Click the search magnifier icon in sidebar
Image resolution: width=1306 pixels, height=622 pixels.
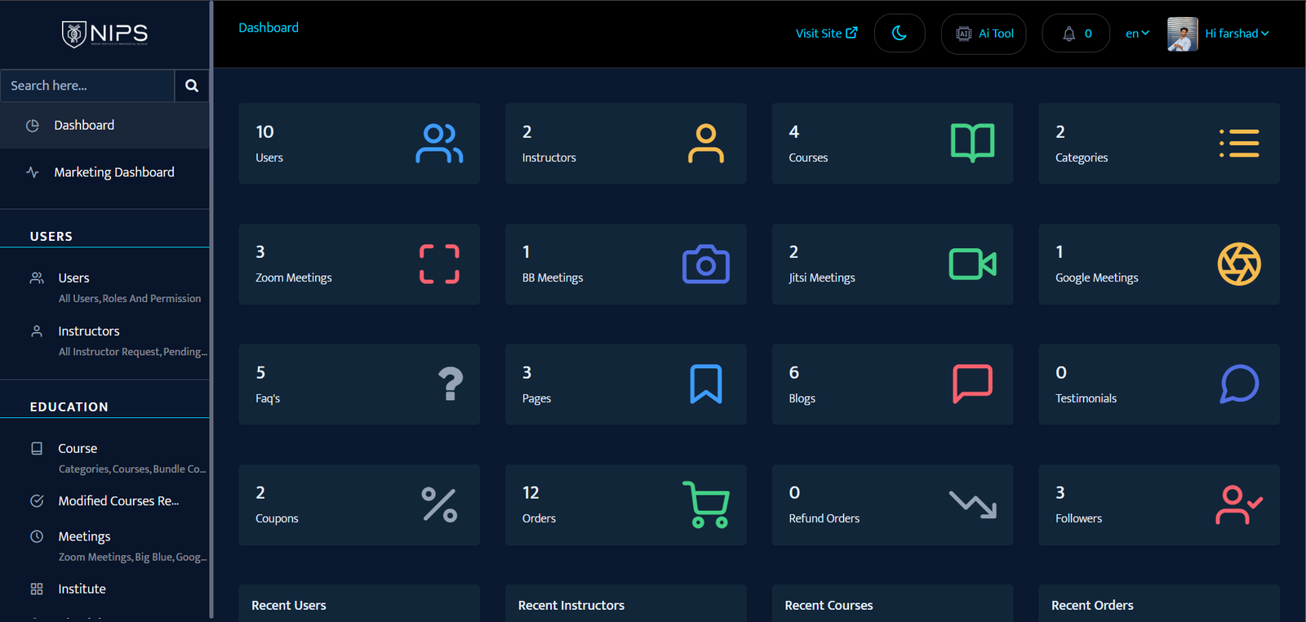[192, 86]
